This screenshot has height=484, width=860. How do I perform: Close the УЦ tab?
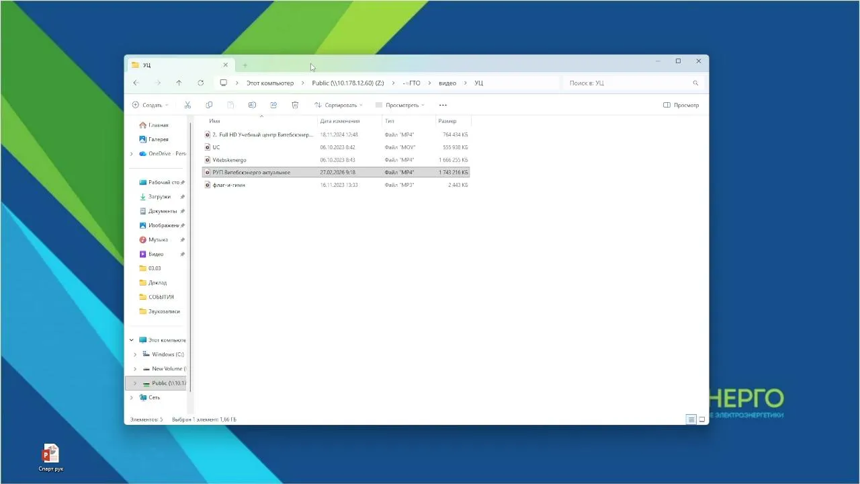point(225,65)
